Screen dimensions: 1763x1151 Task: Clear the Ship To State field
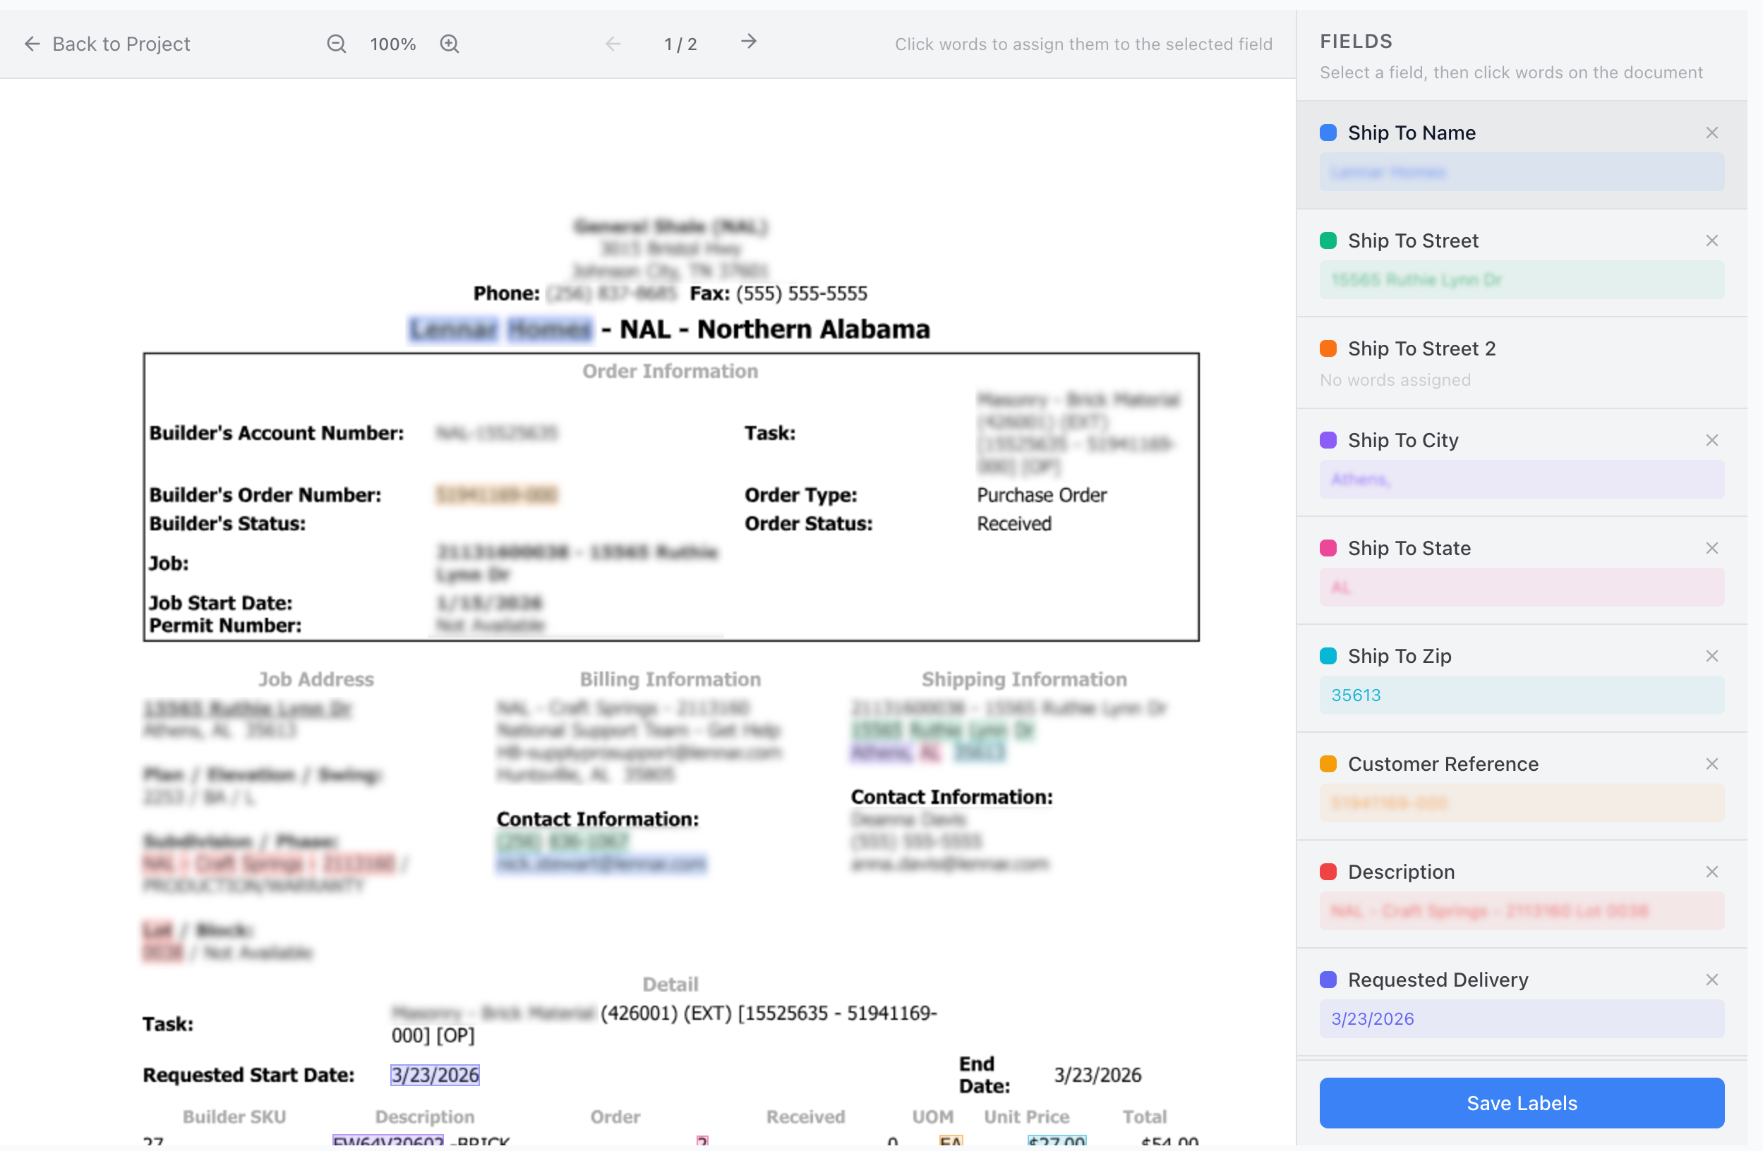tap(1712, 549)
